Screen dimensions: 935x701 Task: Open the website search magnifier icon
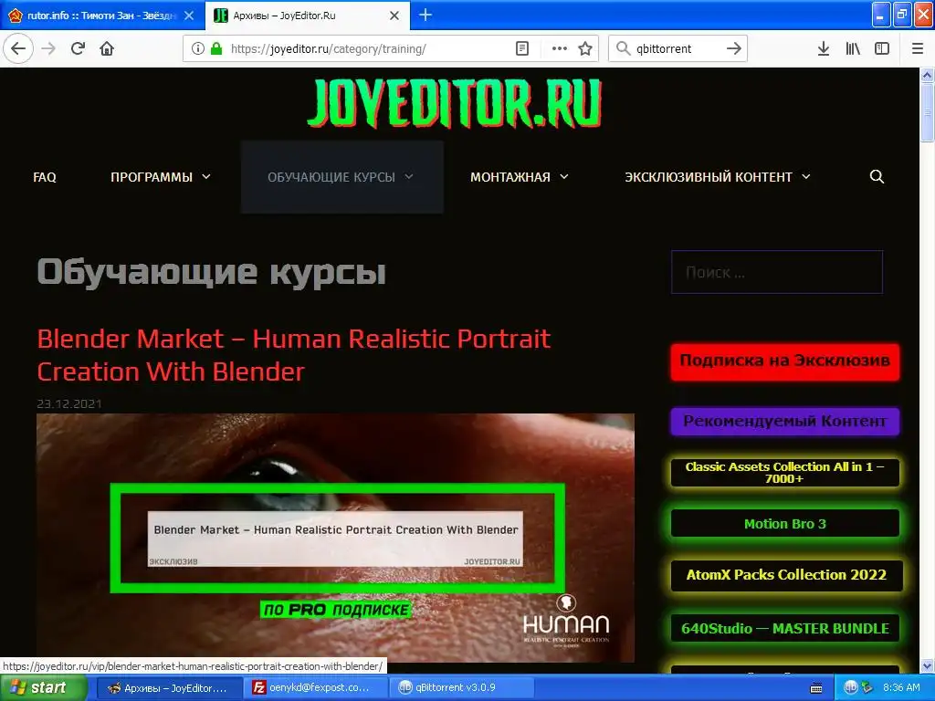point(877,176)
